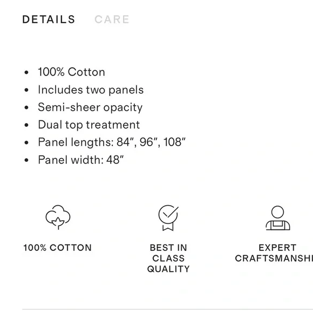Click the 'Includes two panels' bullet

tap(91, 90)
